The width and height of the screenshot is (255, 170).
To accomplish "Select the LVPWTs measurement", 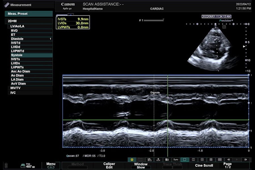I will click(x=31, y=67).
